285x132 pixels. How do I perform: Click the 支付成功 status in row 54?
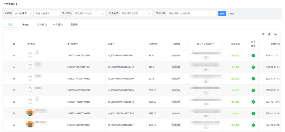pyautogui.click(x=235, y=79)
